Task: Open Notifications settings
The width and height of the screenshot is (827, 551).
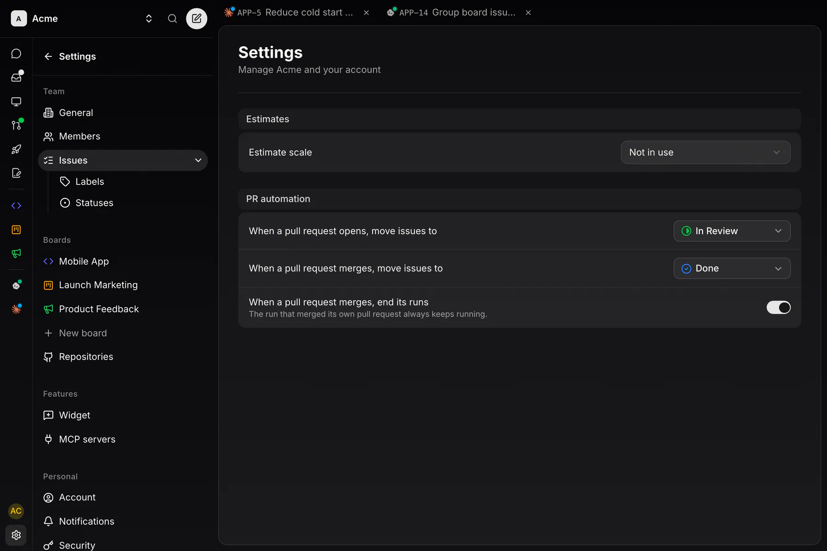Action: click(x=123, y=521)
